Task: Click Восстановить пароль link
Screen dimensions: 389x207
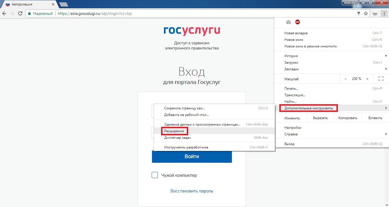Action: (192, 191)
